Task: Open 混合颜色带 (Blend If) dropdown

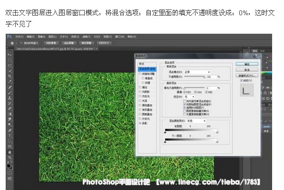Action: 196,121
